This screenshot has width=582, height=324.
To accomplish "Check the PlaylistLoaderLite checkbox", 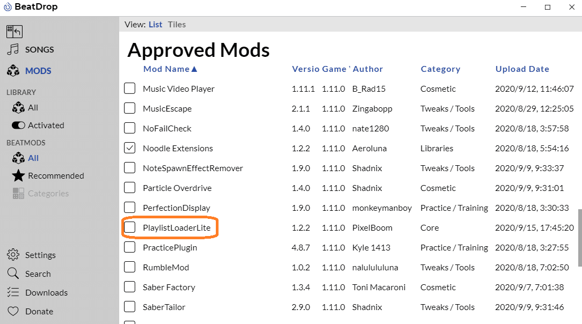I will coord(129,227).
